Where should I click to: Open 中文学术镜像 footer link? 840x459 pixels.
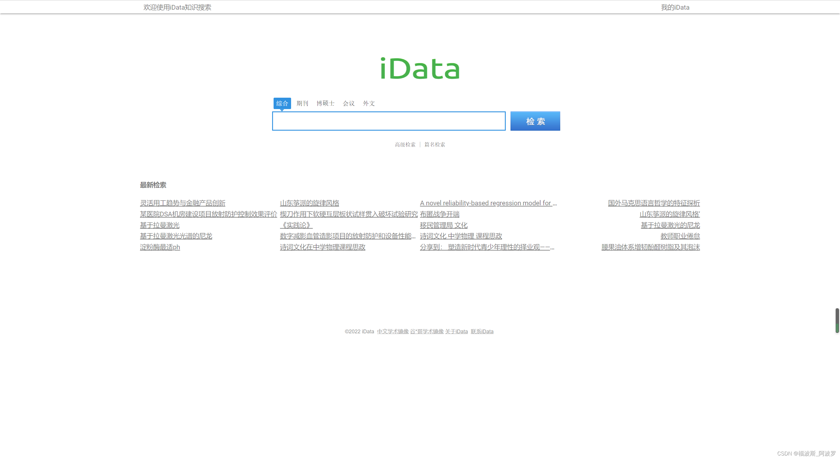[x=393, y=331]
